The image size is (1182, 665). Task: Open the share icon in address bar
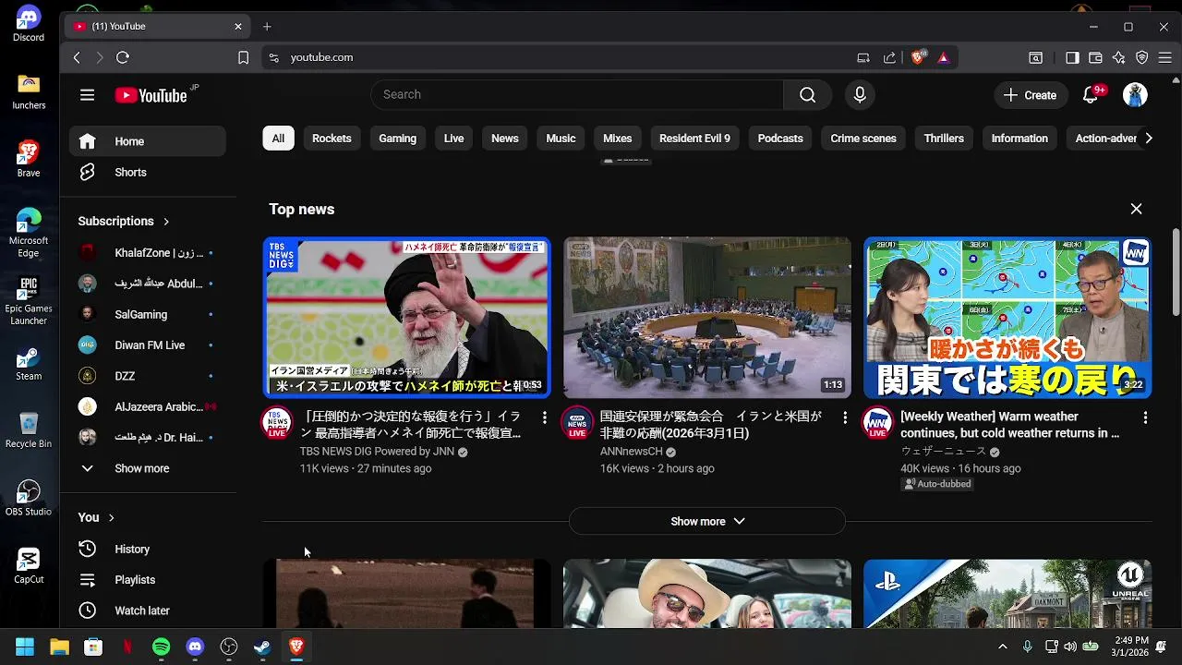click(889, 57)
